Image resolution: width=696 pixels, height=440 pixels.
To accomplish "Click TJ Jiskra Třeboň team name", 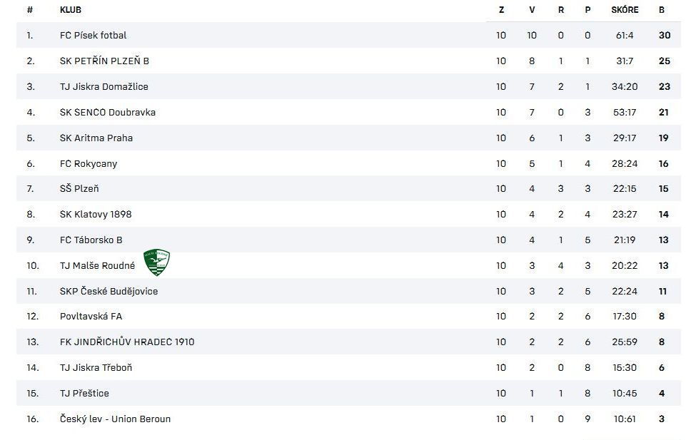I will pyautogui.click(x=96, y=367).
